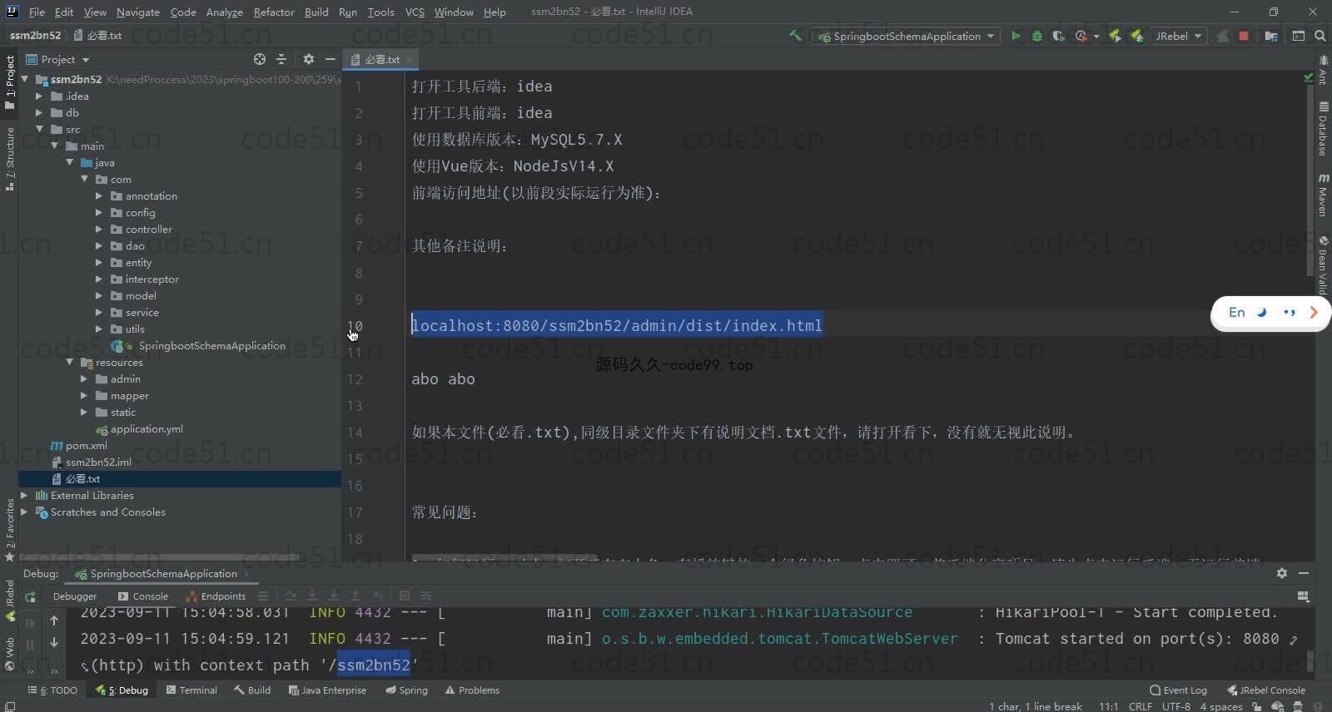The height and width of the screenshot is (712, 1332).
Task: Open the Terminal tool window
Action: [191, 690]
